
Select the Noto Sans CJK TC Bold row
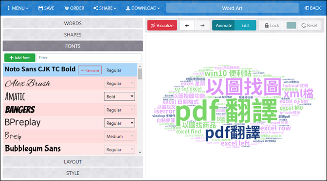[70, 70]
